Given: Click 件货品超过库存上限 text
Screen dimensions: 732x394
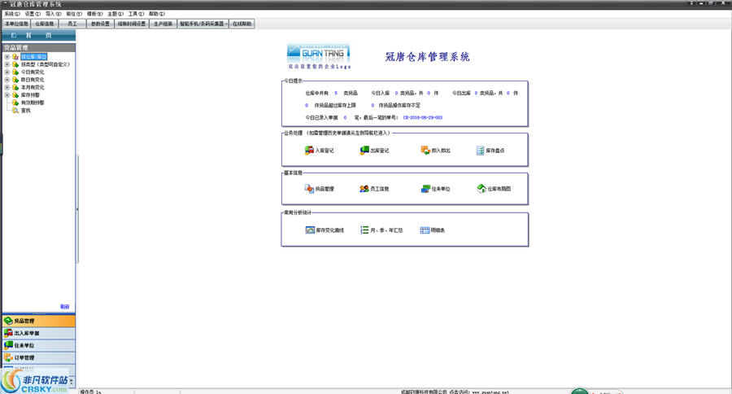Looking at the screenshot, I should tap(335, 106).
